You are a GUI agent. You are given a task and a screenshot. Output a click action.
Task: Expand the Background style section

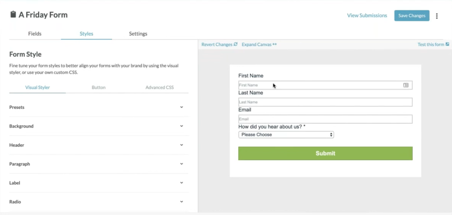[x=182, y=126]
